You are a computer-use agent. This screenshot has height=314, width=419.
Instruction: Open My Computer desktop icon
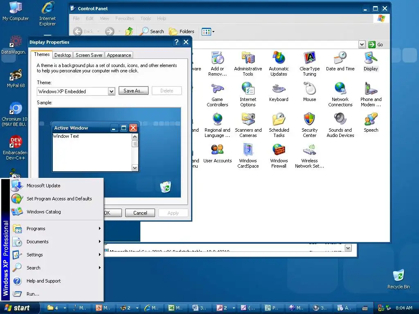click(x=16, y=11)
